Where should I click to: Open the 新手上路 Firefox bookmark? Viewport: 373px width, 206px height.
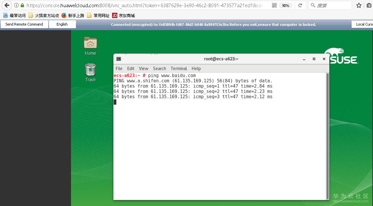point(73,15)
